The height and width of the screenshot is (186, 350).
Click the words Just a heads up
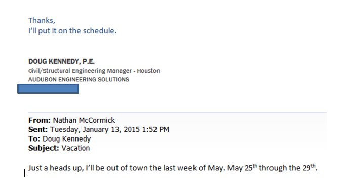click(x=55, y=168)
